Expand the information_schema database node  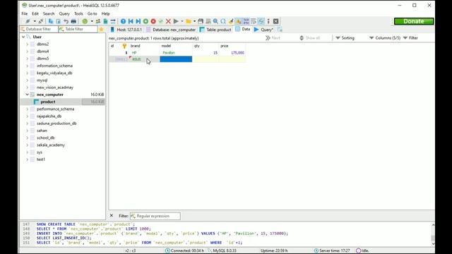[x=27, y=66]
